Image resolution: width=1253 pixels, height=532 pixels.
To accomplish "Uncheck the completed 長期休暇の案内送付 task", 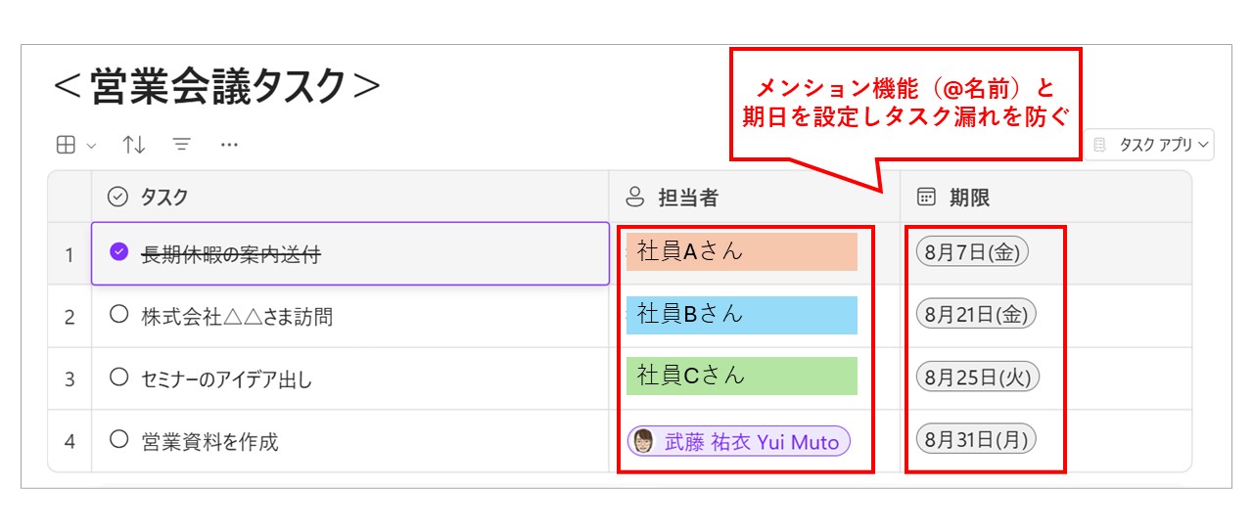I will (119, 252).
